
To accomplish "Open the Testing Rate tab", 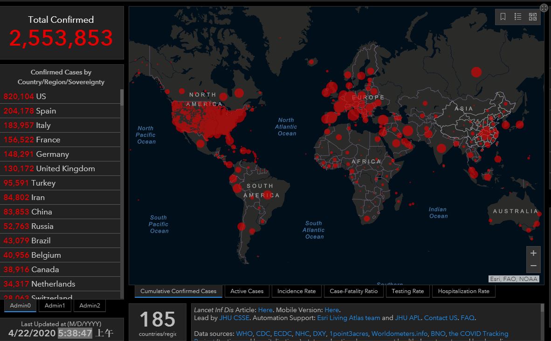I will click(407, 291).
